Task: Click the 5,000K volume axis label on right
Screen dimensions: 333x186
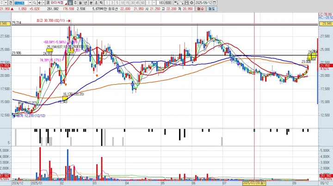Action: 325,151
